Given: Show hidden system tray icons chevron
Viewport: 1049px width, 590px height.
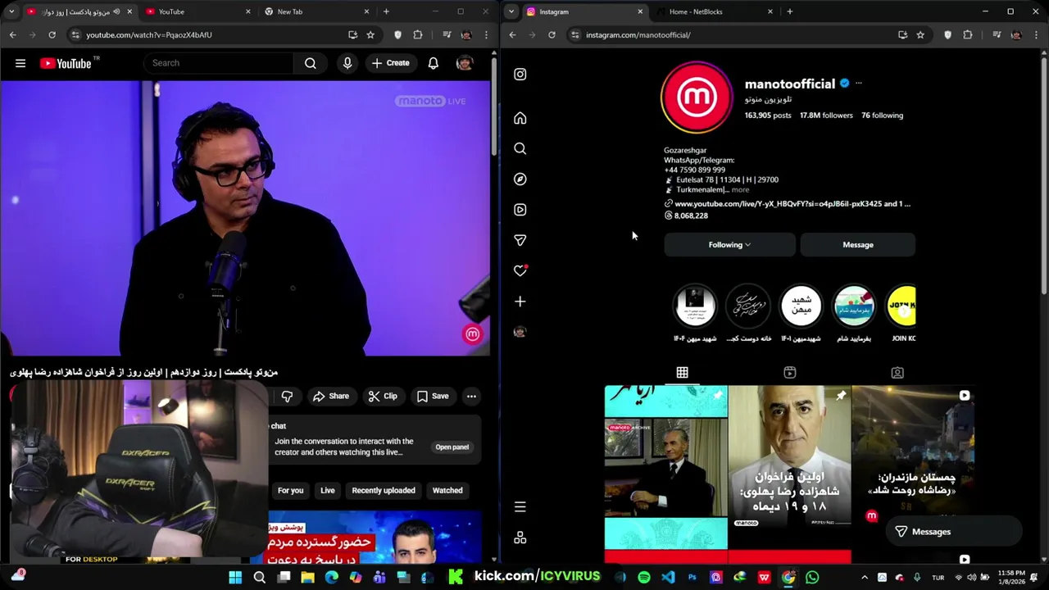Looking at the screenshot, I should point(864,577).
